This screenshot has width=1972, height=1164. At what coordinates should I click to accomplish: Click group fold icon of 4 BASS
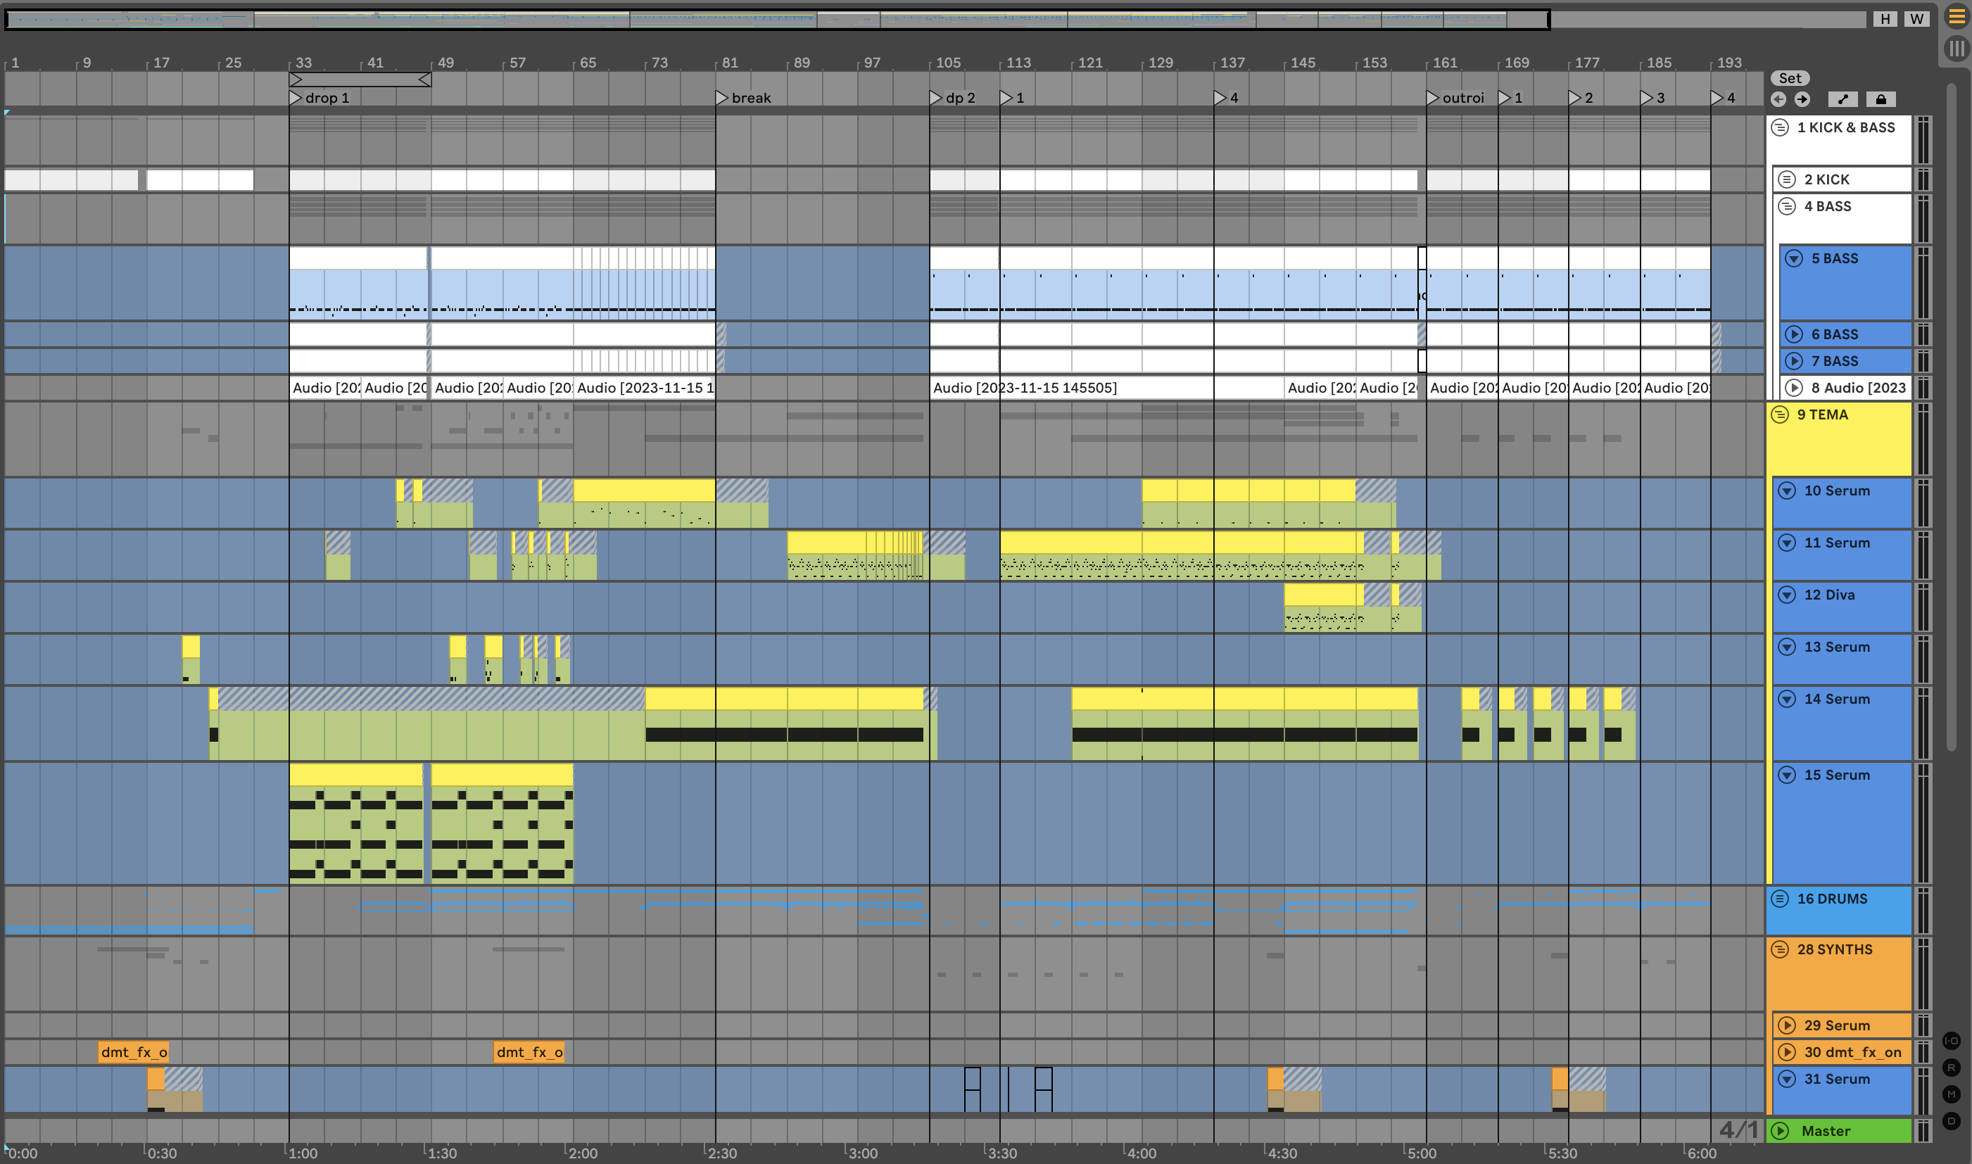[x=1787, y=206]
